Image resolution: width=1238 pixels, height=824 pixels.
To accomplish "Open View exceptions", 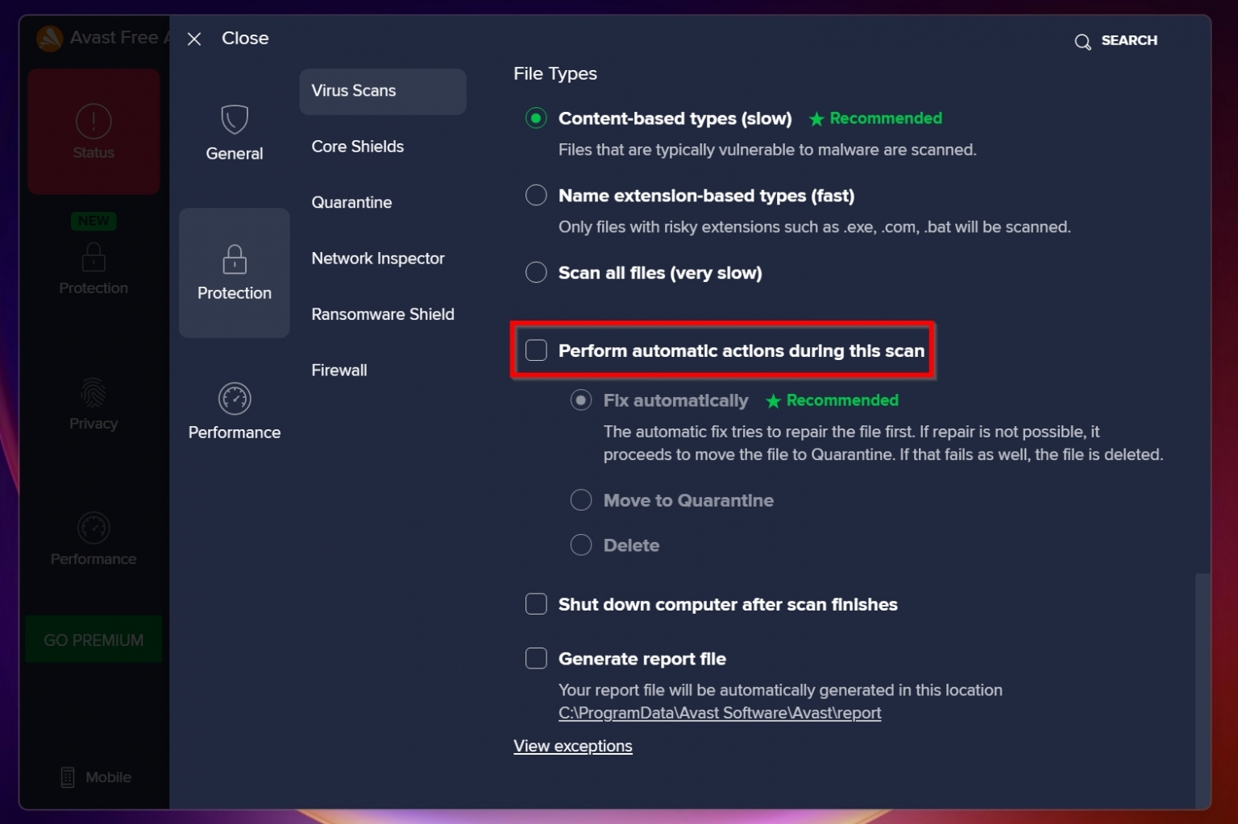I will pyautogui.click(x=573, y=746).
